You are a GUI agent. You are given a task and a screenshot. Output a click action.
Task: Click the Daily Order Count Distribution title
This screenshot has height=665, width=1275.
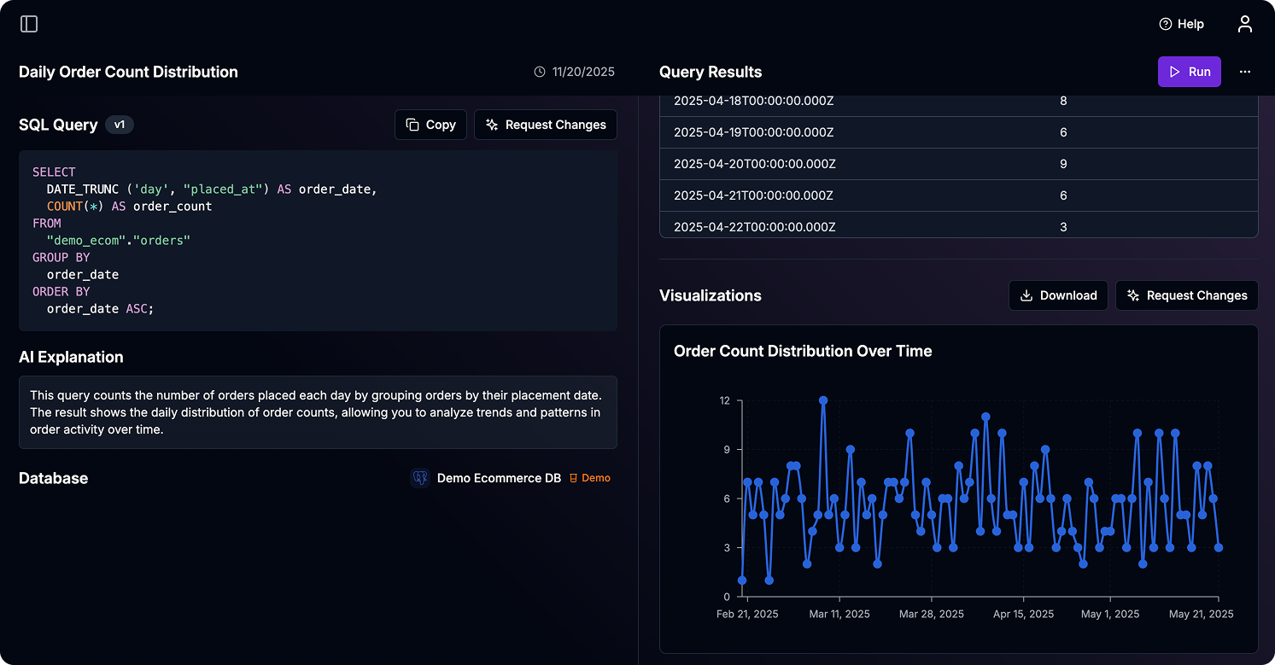click(128, 72)
